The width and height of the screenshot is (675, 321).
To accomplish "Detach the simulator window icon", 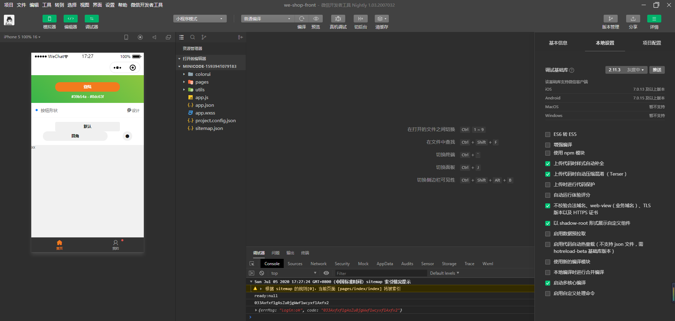I will tap(168, 37).
